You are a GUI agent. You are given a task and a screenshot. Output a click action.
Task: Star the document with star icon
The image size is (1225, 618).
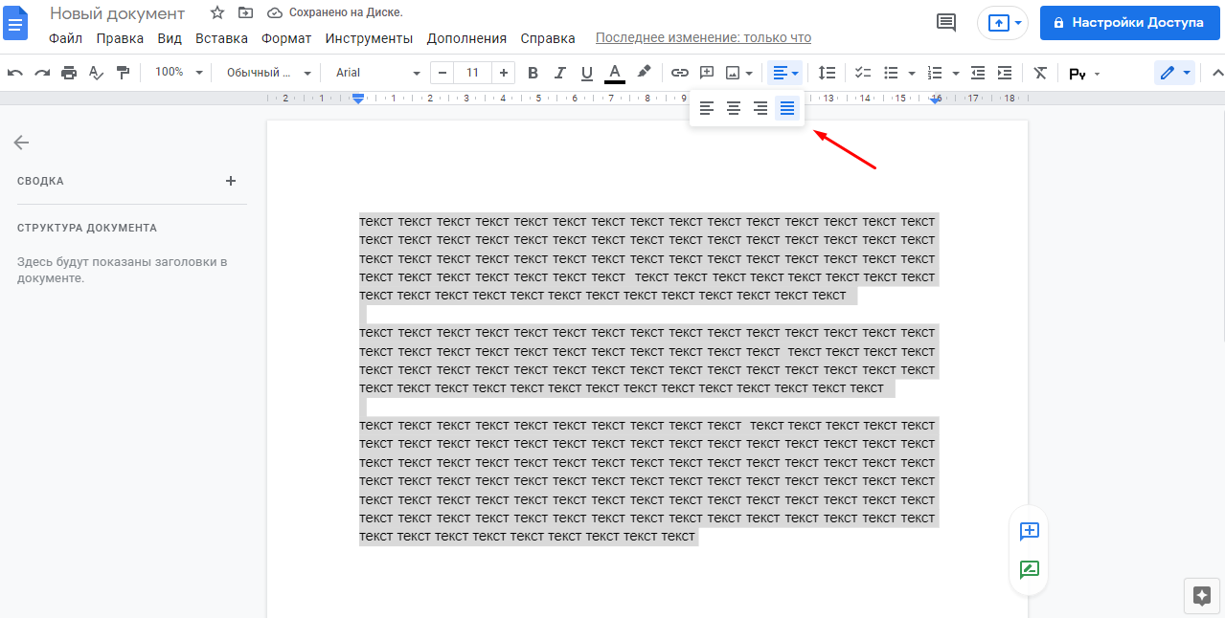point(217,12)
